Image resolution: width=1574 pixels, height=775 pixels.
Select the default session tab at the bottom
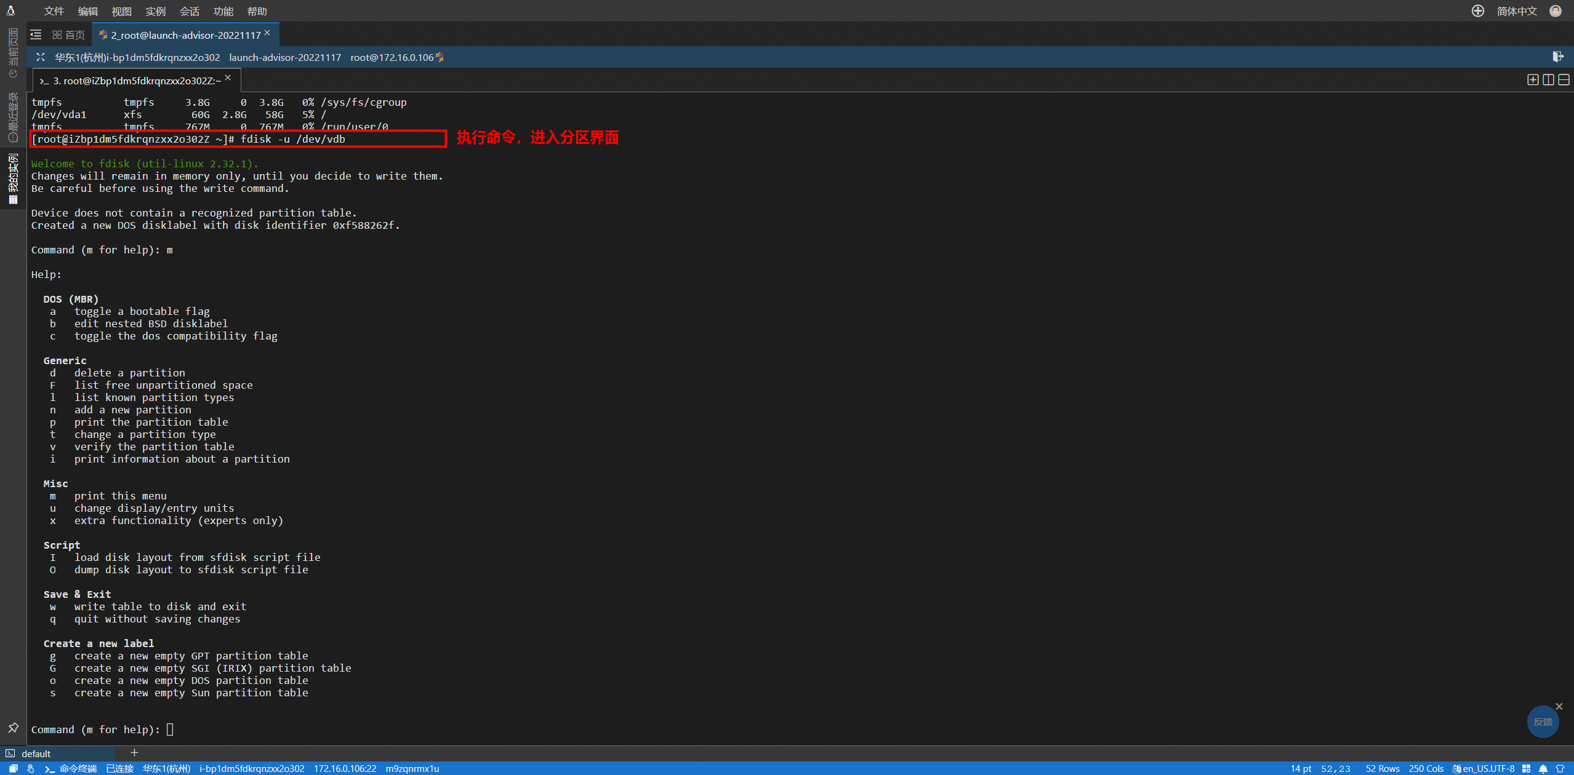point(36,753)
